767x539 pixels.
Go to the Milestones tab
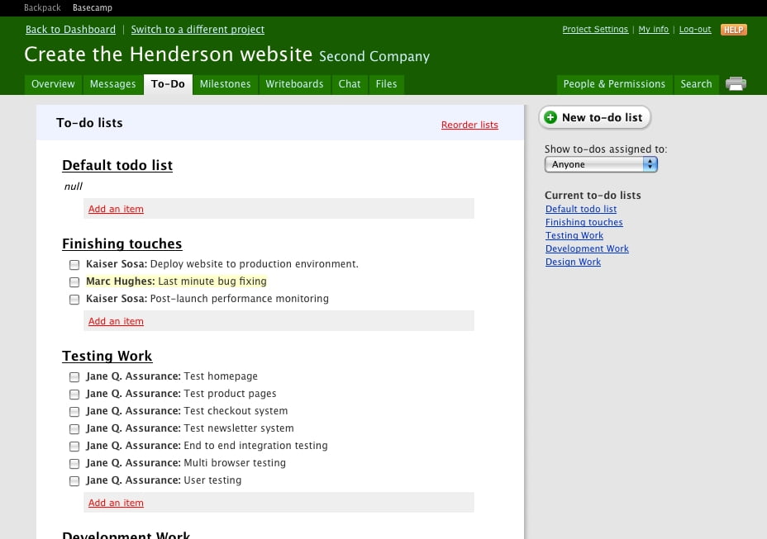pos(225,84)
